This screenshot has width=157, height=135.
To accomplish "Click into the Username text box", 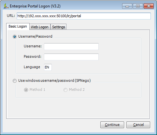I will pyautogui.click(x=71, y=46).
